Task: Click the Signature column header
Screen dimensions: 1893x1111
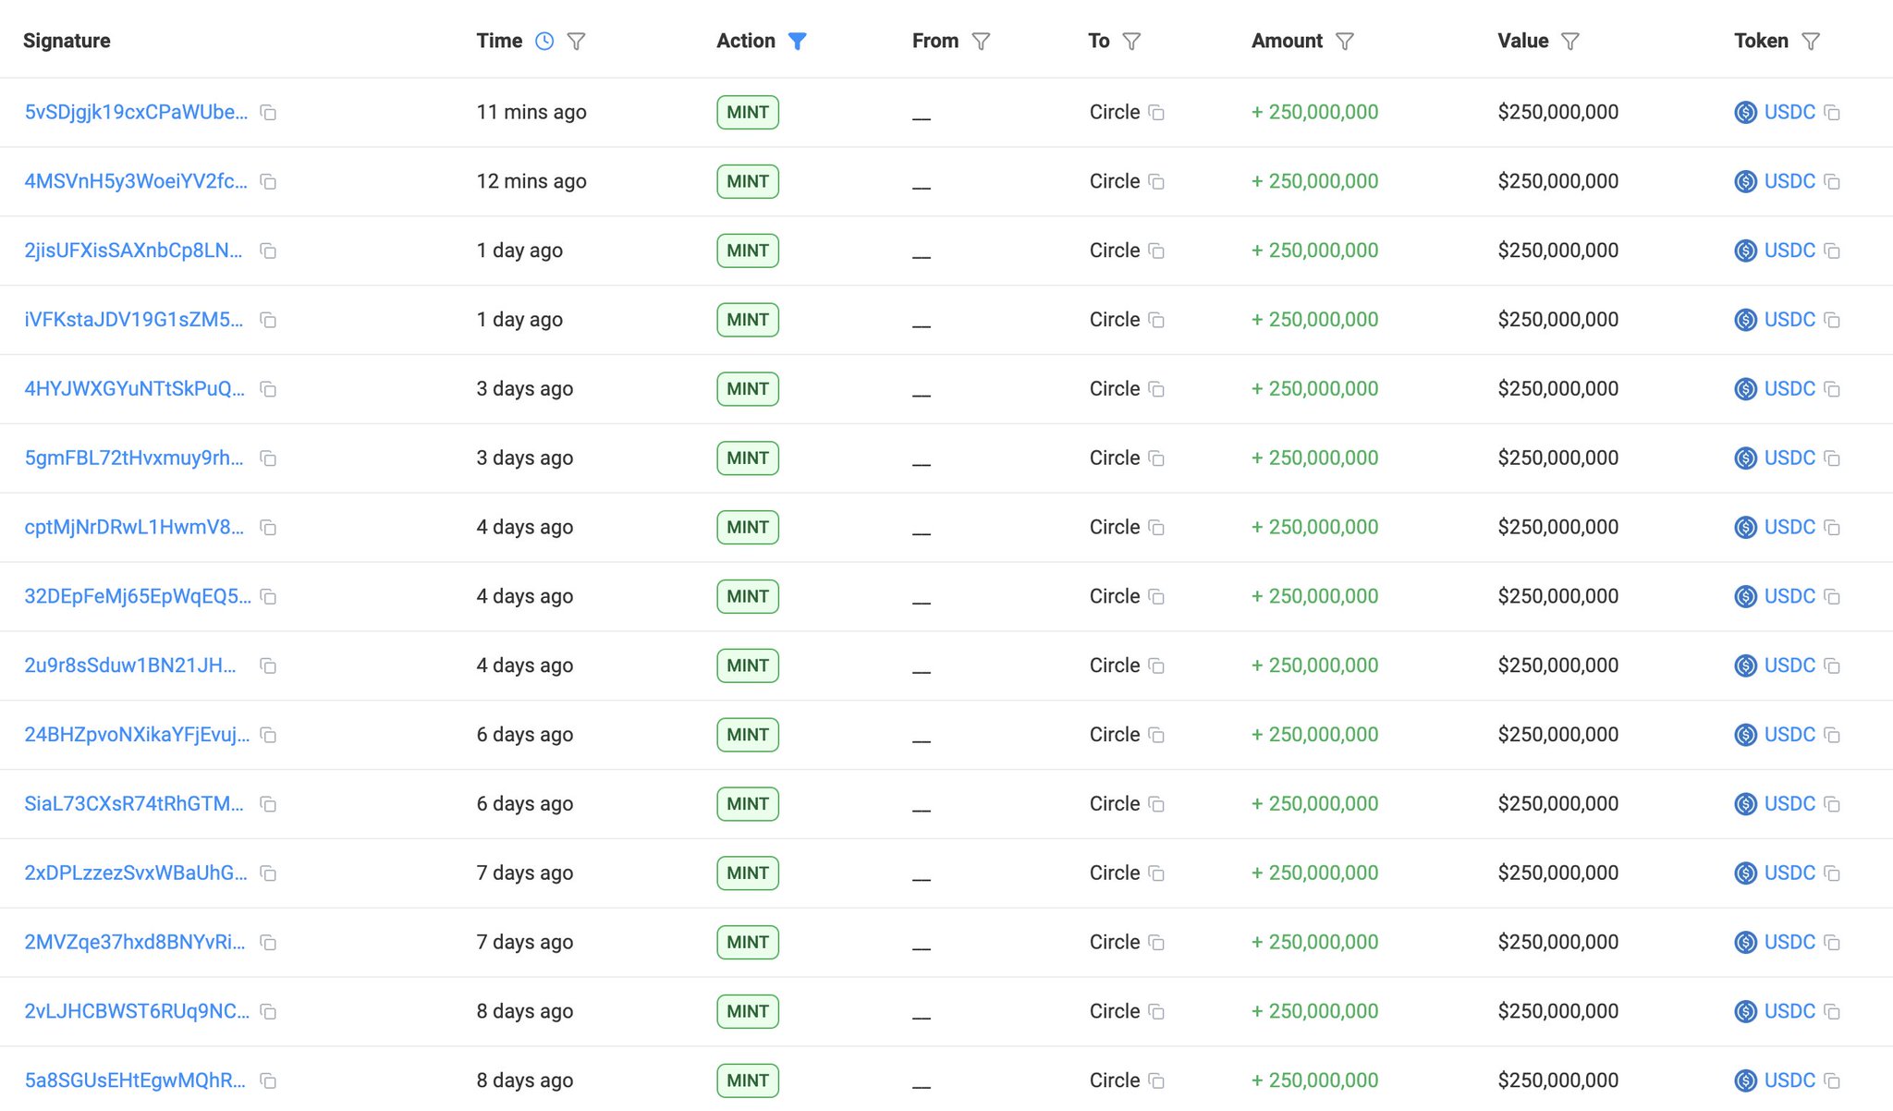Action: pyautogui.click(x=67, y=41)
